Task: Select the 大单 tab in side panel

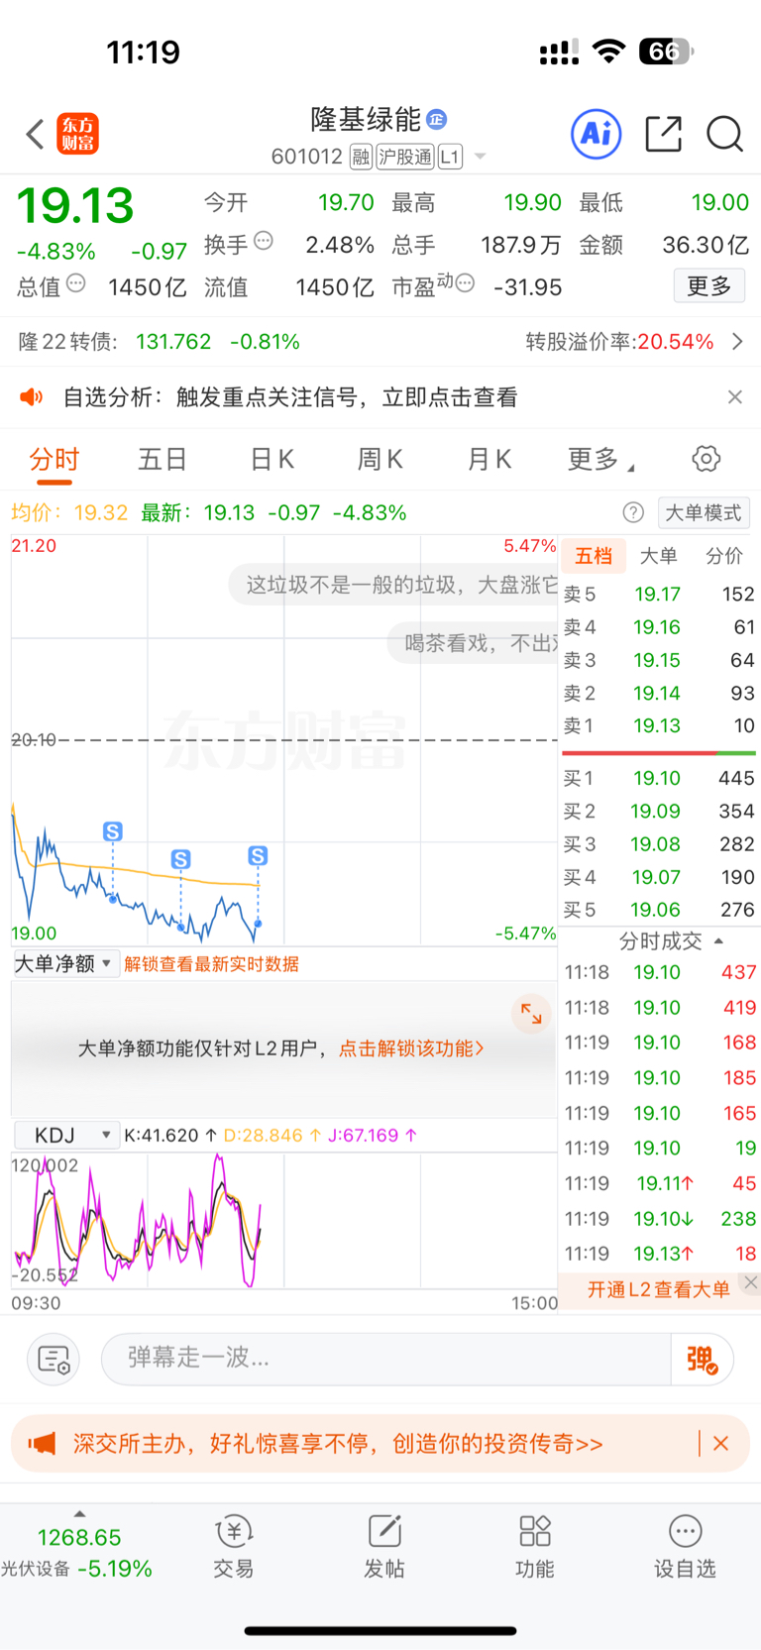Action: (x=659, y=556)
